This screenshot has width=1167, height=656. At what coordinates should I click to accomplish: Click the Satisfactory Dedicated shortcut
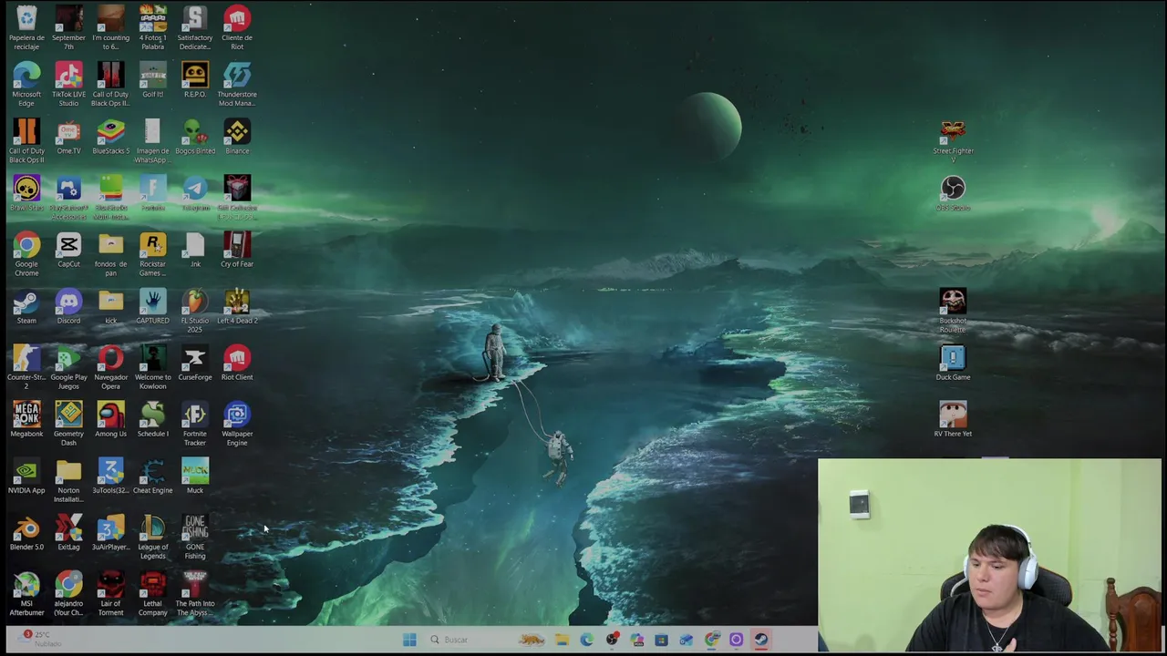coord(194,27)
